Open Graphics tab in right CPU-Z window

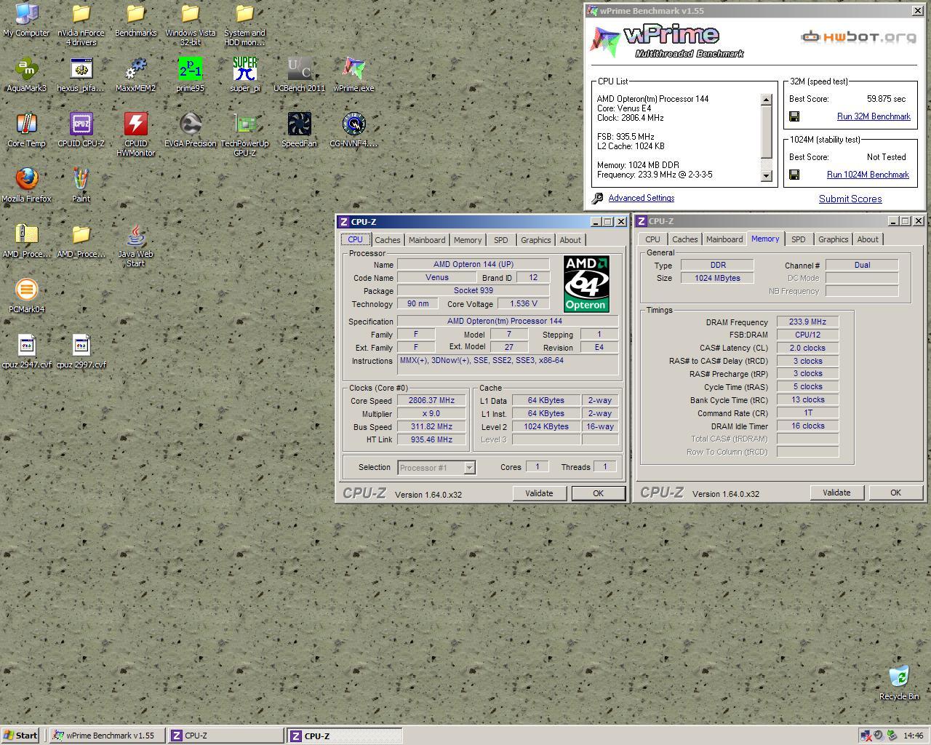coord(833,239)
